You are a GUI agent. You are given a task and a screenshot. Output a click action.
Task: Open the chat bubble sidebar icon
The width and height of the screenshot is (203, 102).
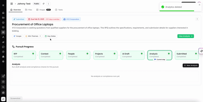[x=3, y=47]
